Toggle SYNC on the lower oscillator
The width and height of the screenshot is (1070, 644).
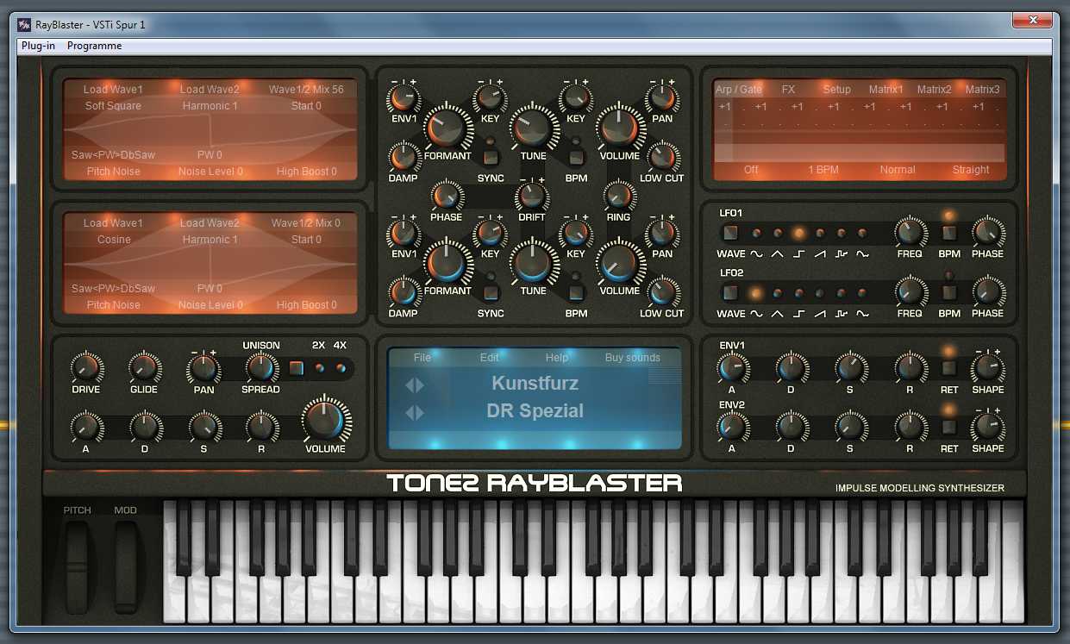pos(491,292)
